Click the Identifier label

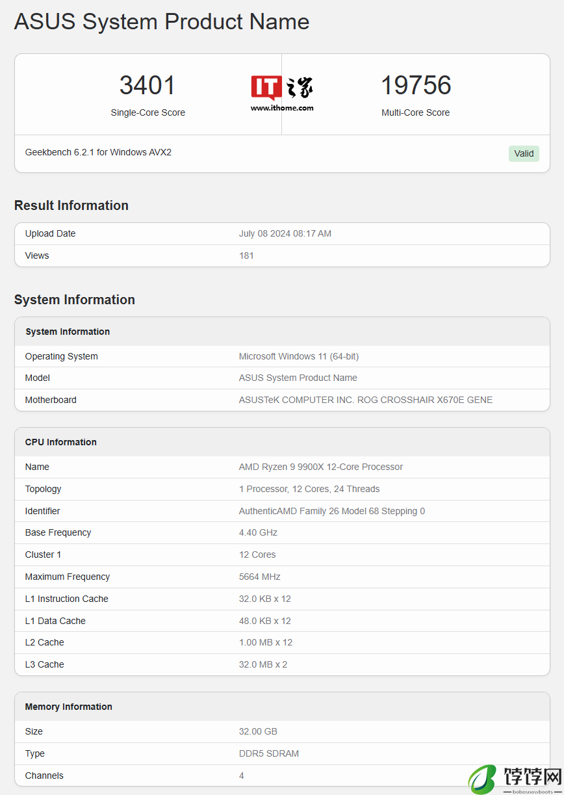pyautogui.click(x=42, y=511)
